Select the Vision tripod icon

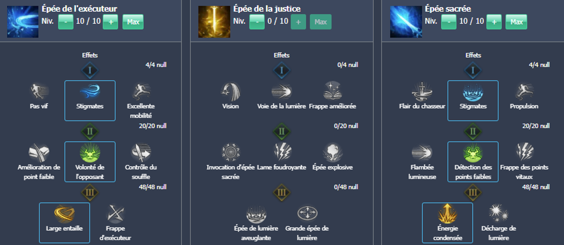pyautogui.click(x=230, y=91)
